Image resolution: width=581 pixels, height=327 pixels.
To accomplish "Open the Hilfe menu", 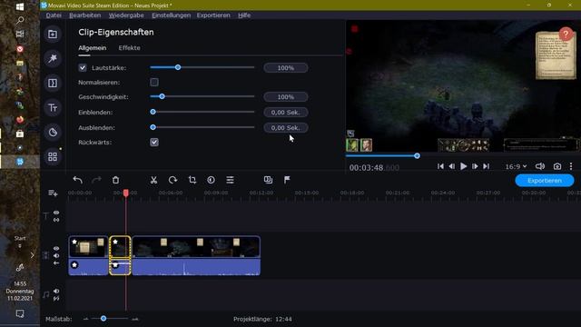I will pos(244,15).
